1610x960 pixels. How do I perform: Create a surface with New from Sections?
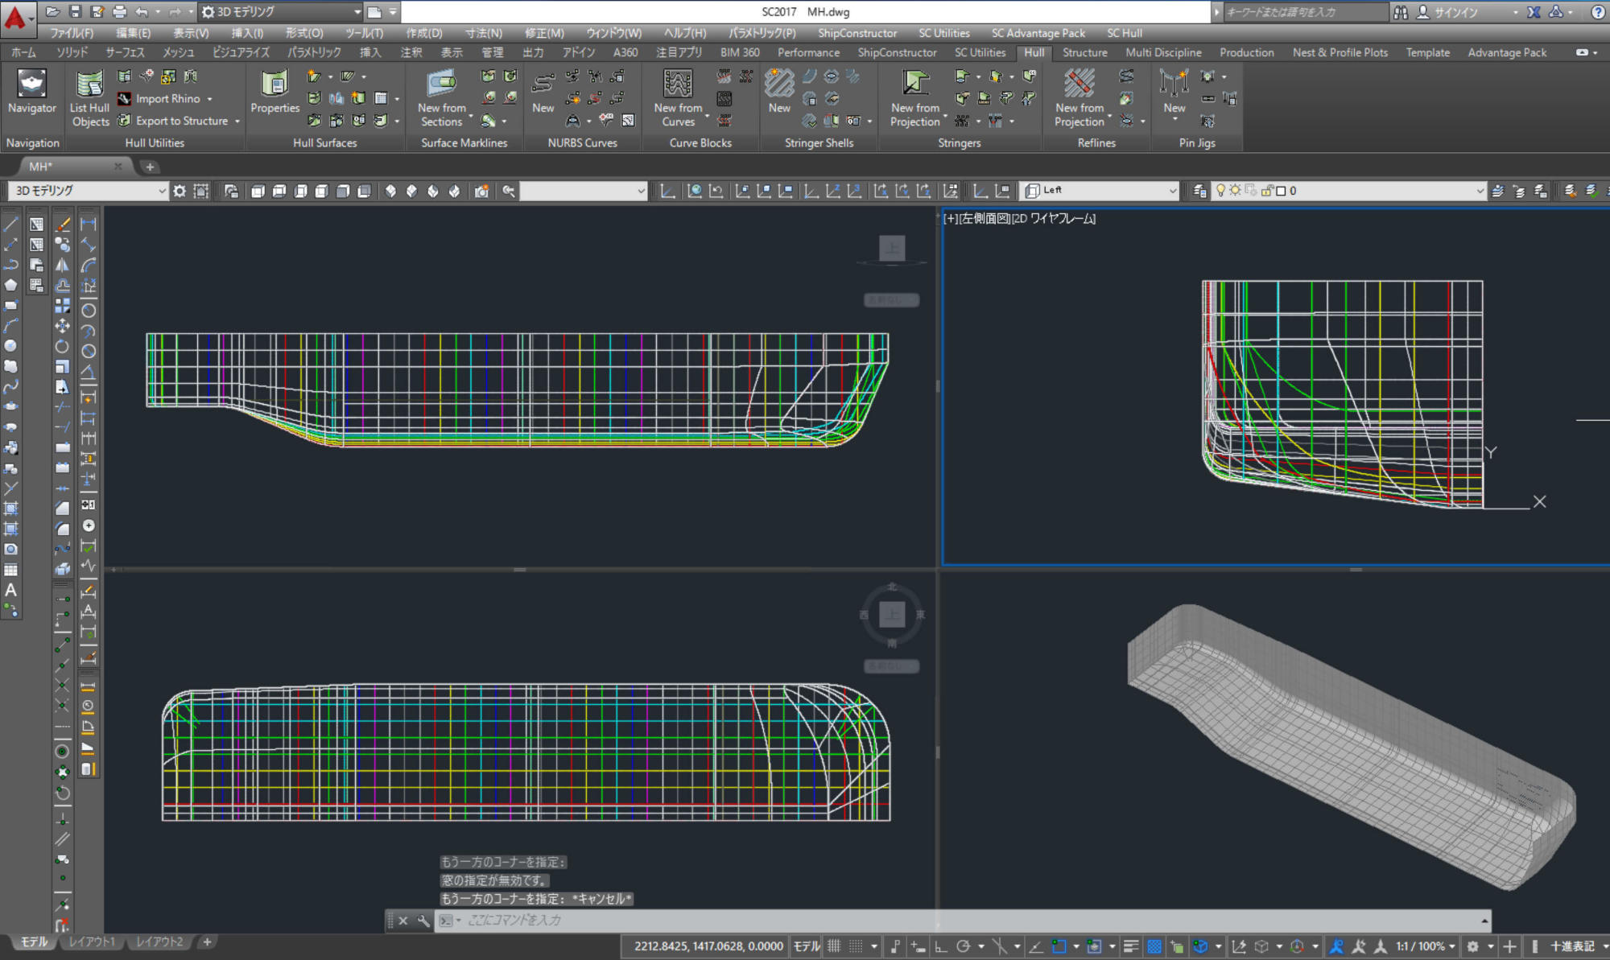point(440,97)
